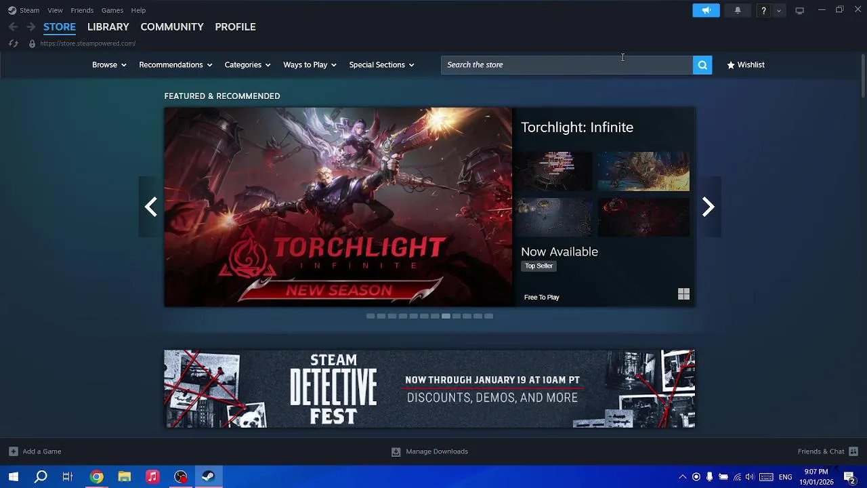Image resolution: width=867 pixels, height=488 pixels.
Task: Select the highlighted active carousel dot
Action: tap(446, 316)
